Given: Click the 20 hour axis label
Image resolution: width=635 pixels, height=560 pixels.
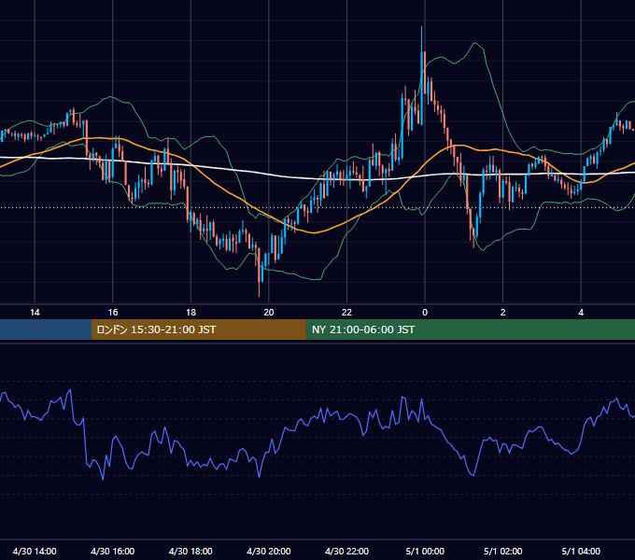Looking at the screenshot, I should pos(269,313).
